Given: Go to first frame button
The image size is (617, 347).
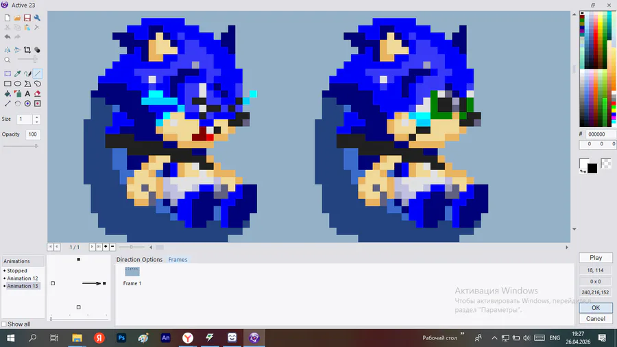Looking at the screenshot, I should [50, 247].
